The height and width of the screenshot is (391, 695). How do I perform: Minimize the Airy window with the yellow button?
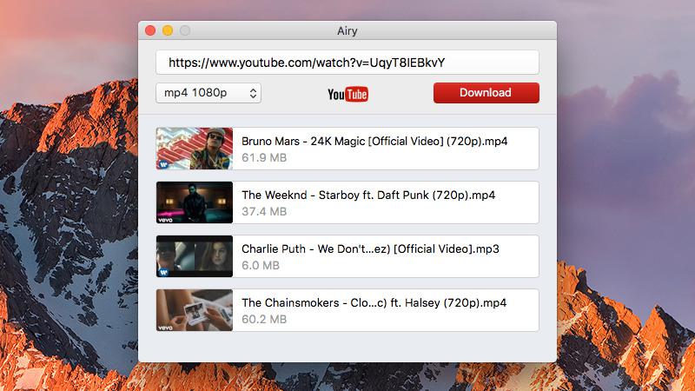click(x=168, y=30)
